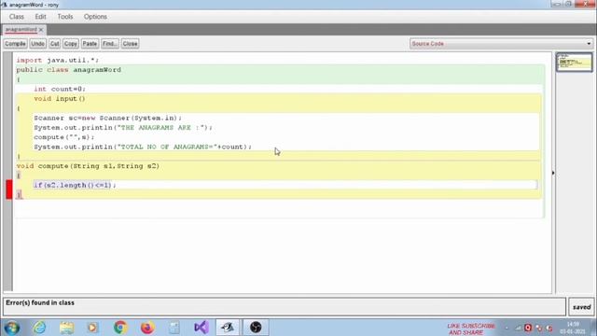Viewport: 597px width, 336px height.
Task: Click the Undo button
Action: 37,44
